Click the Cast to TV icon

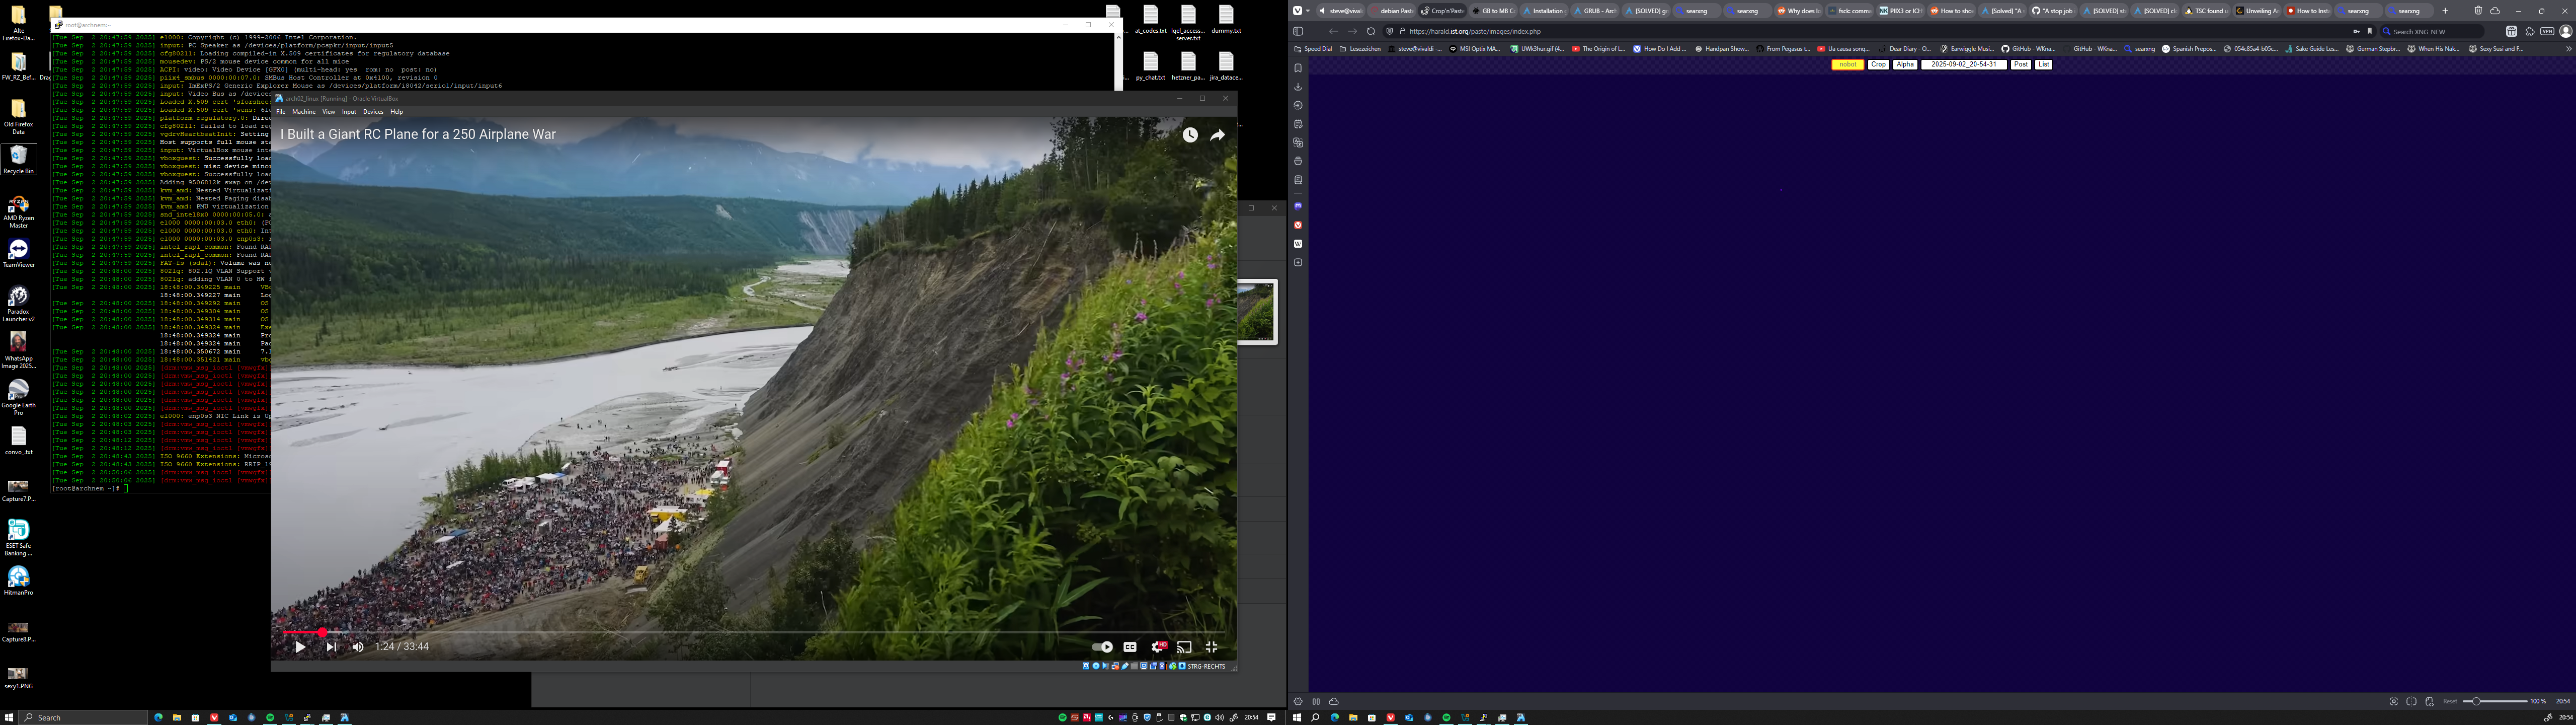1185,647
